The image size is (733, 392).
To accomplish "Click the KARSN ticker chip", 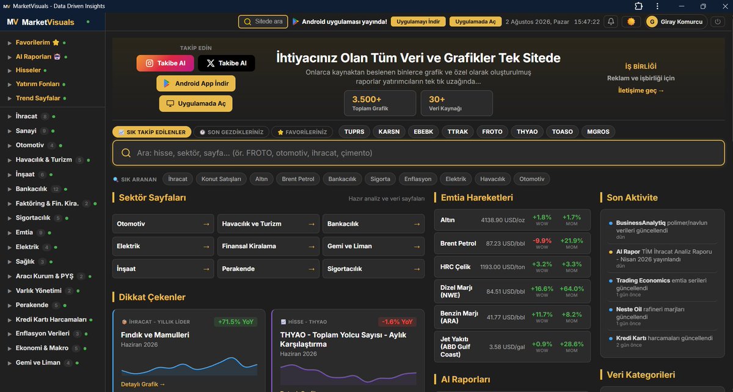I will 389,132.
